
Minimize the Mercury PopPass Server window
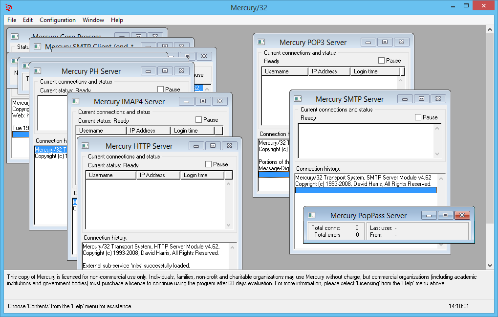point(429,215)
